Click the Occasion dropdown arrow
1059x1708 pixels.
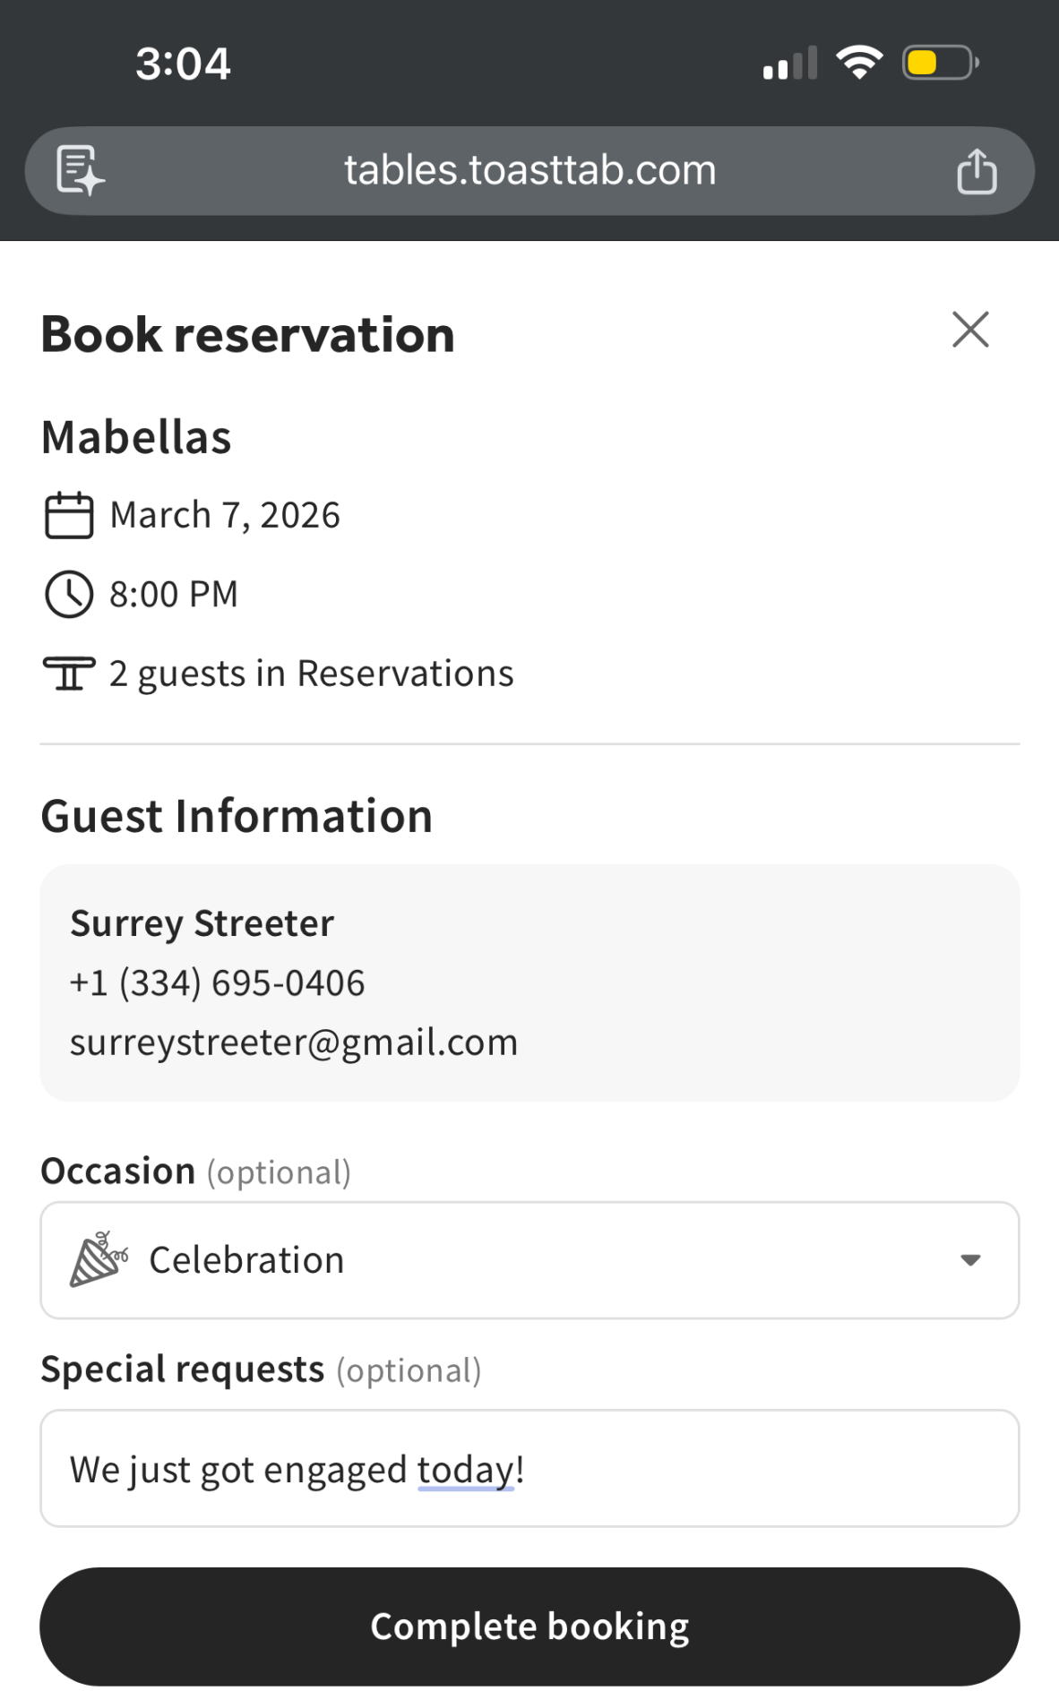click(x=969, y=1260)
